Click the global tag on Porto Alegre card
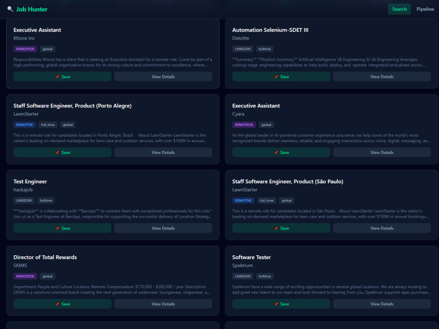Image resolution: width=439 pixels, height=329 pixels. (x=68, y=125)
